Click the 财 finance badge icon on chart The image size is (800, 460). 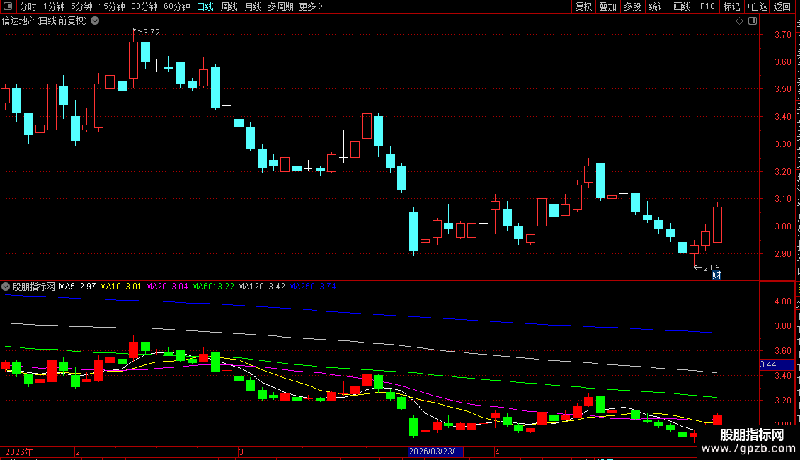pyautogui.click(x=716, y=275)
